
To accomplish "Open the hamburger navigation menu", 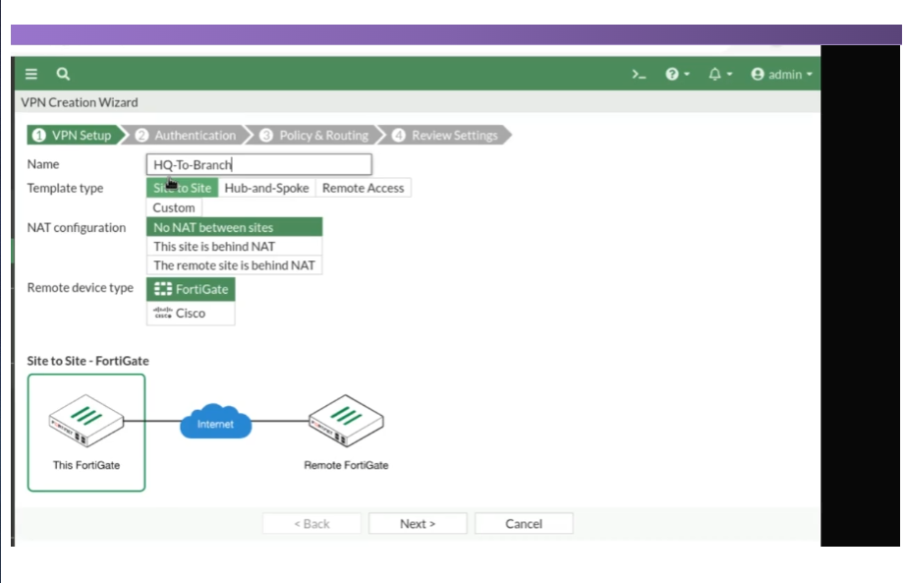I will (31, 74).
